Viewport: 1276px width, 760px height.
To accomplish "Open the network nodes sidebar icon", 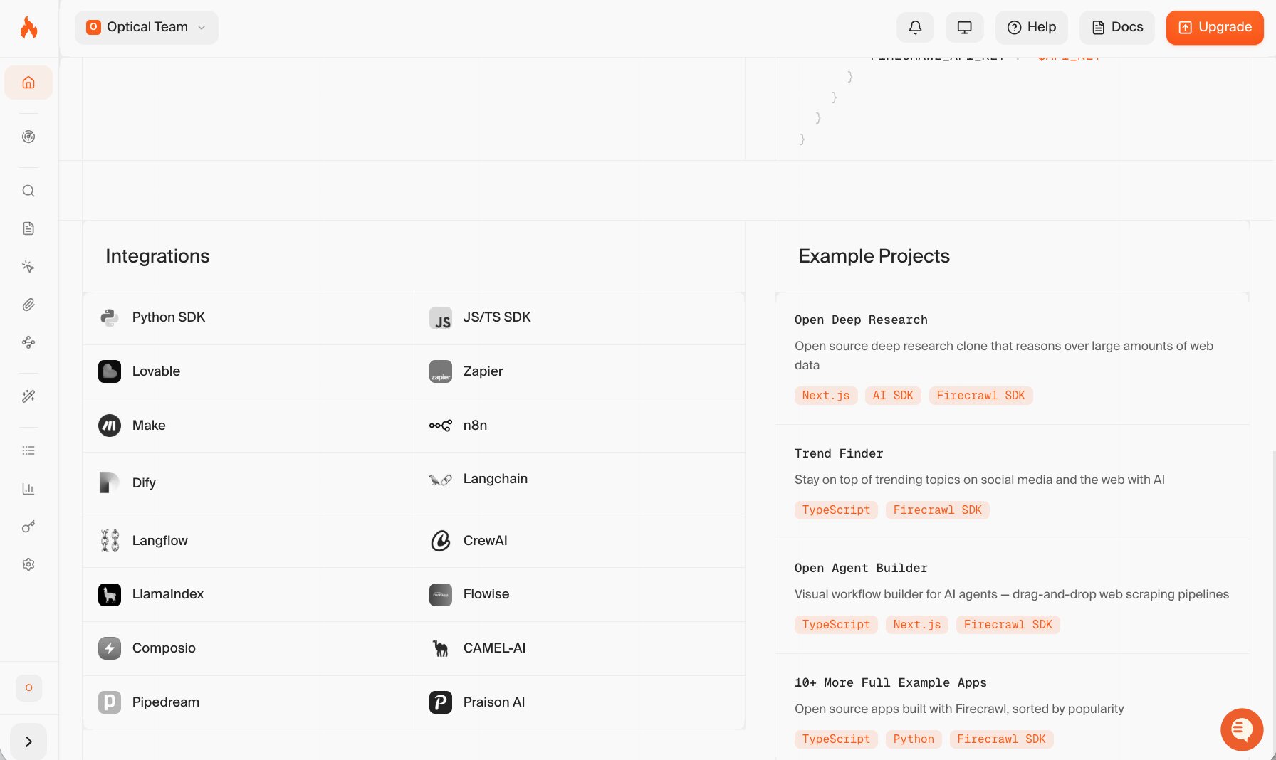I will [x=28, y=342].
